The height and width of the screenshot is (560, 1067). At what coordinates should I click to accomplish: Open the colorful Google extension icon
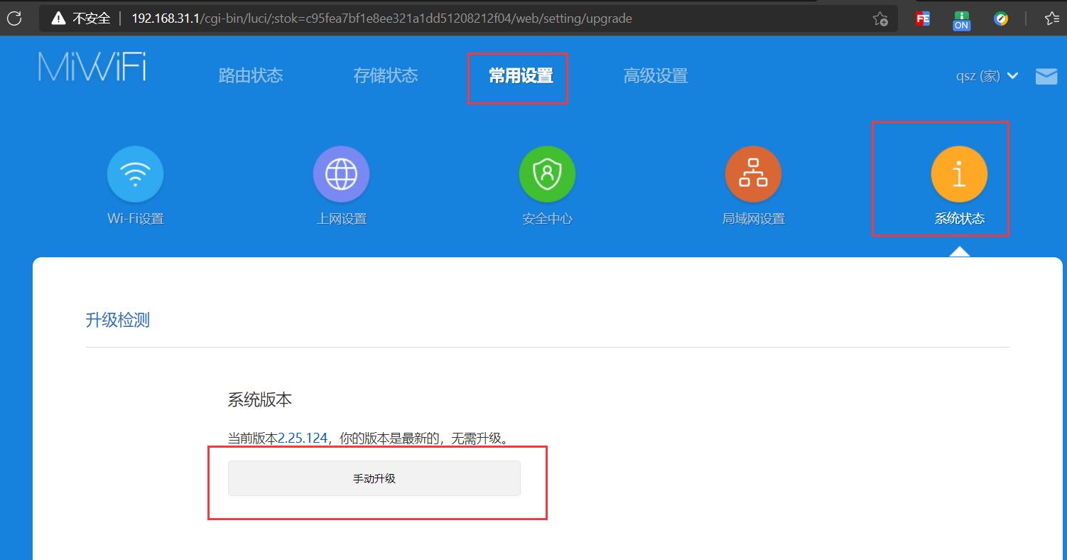point(1001,19)
